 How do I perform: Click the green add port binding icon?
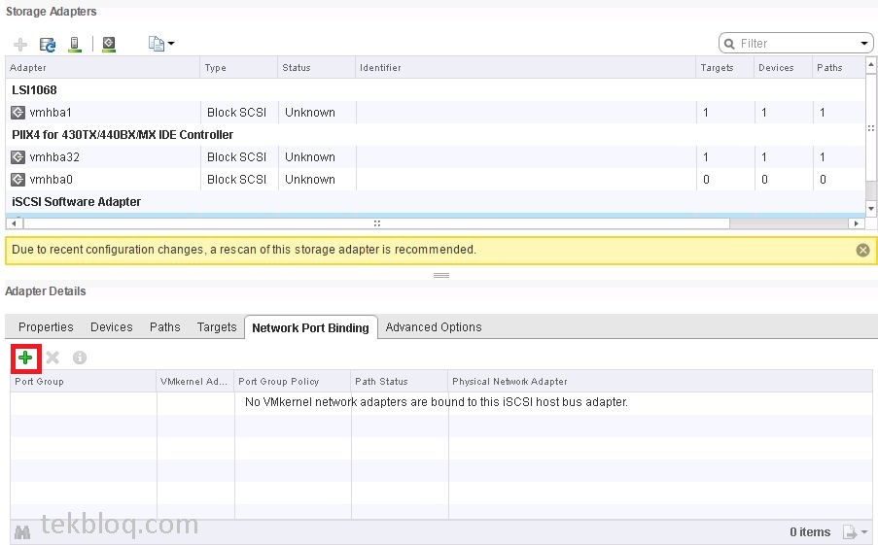(25, 358)
